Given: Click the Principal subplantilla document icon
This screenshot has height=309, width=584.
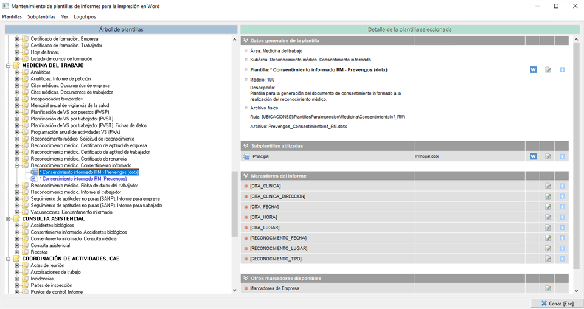Looking at the screenshot, I should [x=246, y=156].
